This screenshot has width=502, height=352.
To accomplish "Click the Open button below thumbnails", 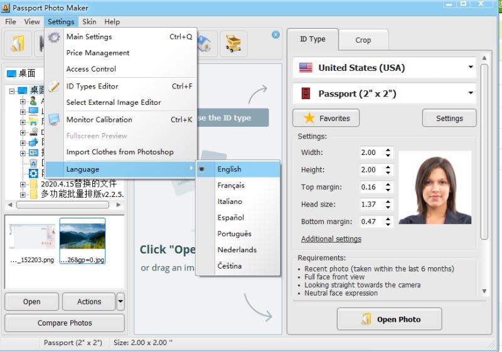I will tap(32, 301).
